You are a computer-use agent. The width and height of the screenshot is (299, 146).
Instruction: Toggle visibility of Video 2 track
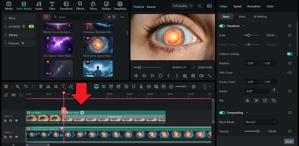coord(16,137)
